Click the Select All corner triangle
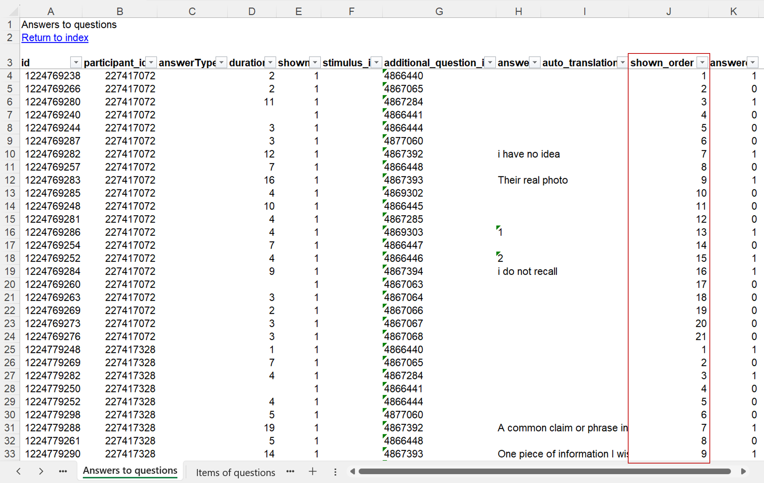764x483 pixels. 13,11
